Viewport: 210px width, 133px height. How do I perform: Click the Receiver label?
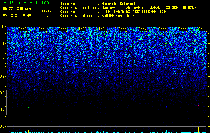click(68, 12)
